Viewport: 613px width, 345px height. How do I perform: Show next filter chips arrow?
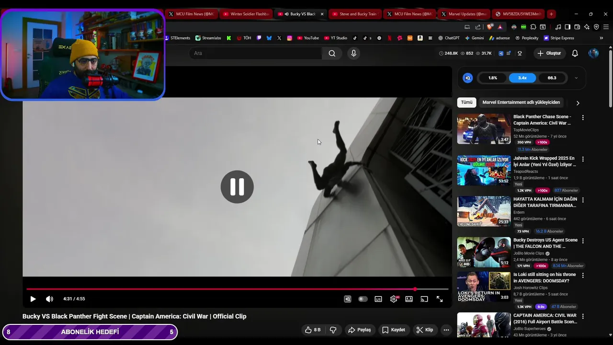[578, 103]
